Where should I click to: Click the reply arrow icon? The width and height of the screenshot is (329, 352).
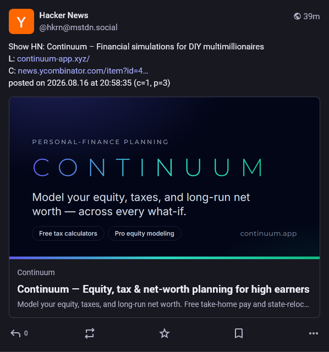[15, 333]
